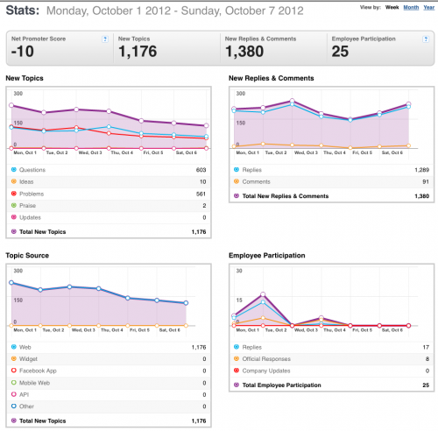Toggle the Ideas series legend marker
This screenshot has height=431, width=438.
pyautogui.click(x=14, y=181)
